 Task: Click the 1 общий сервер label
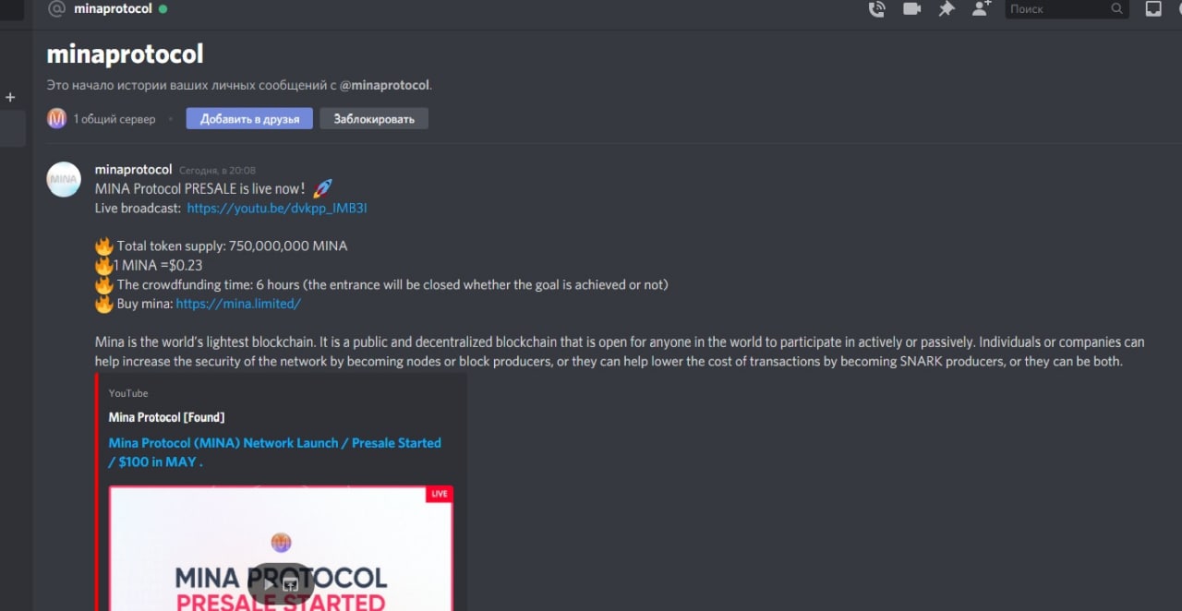[x=115, y=119]
